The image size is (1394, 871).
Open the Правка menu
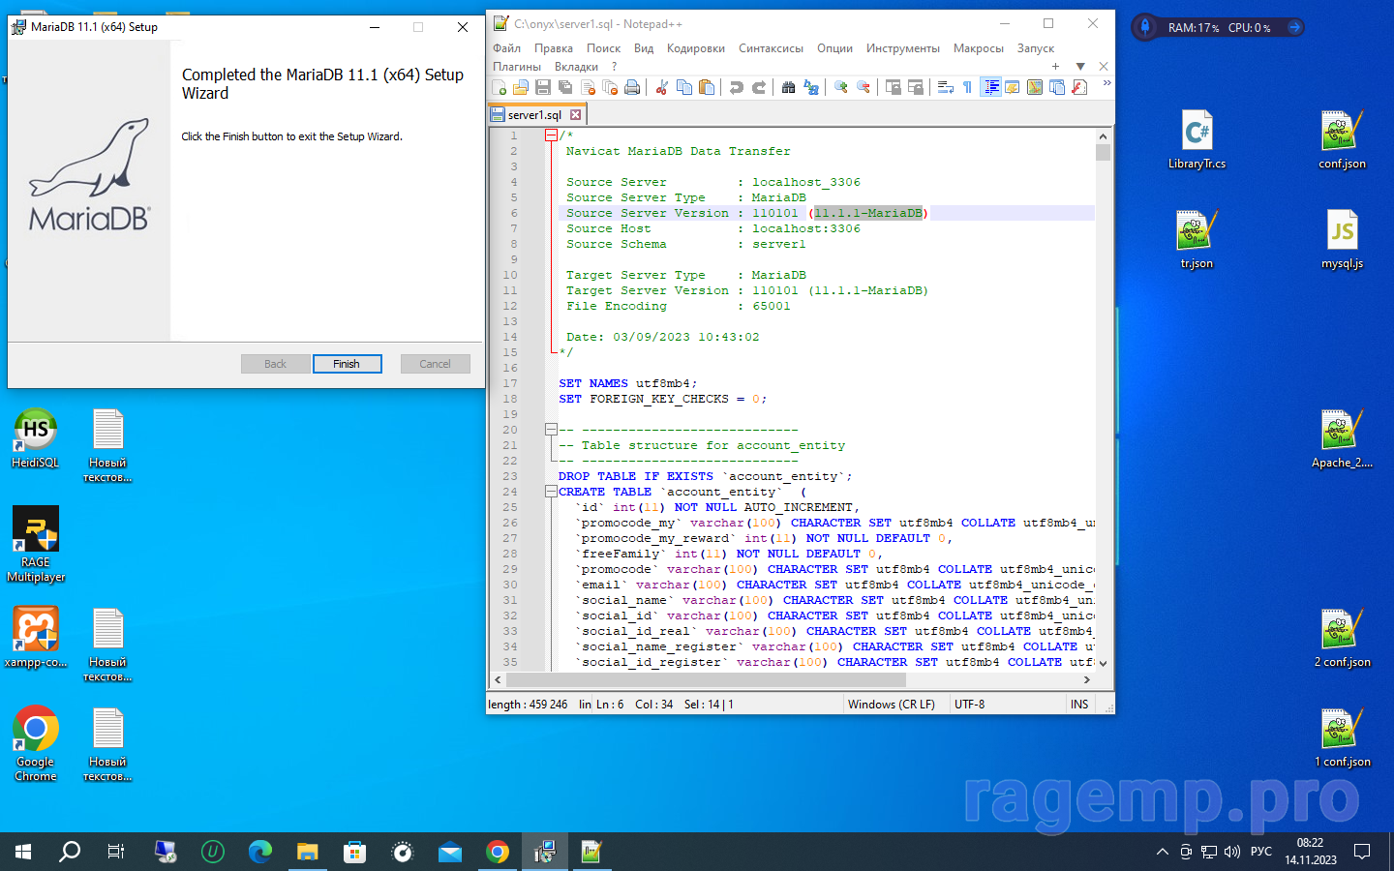pyautogui.click(x=553, y=48)
